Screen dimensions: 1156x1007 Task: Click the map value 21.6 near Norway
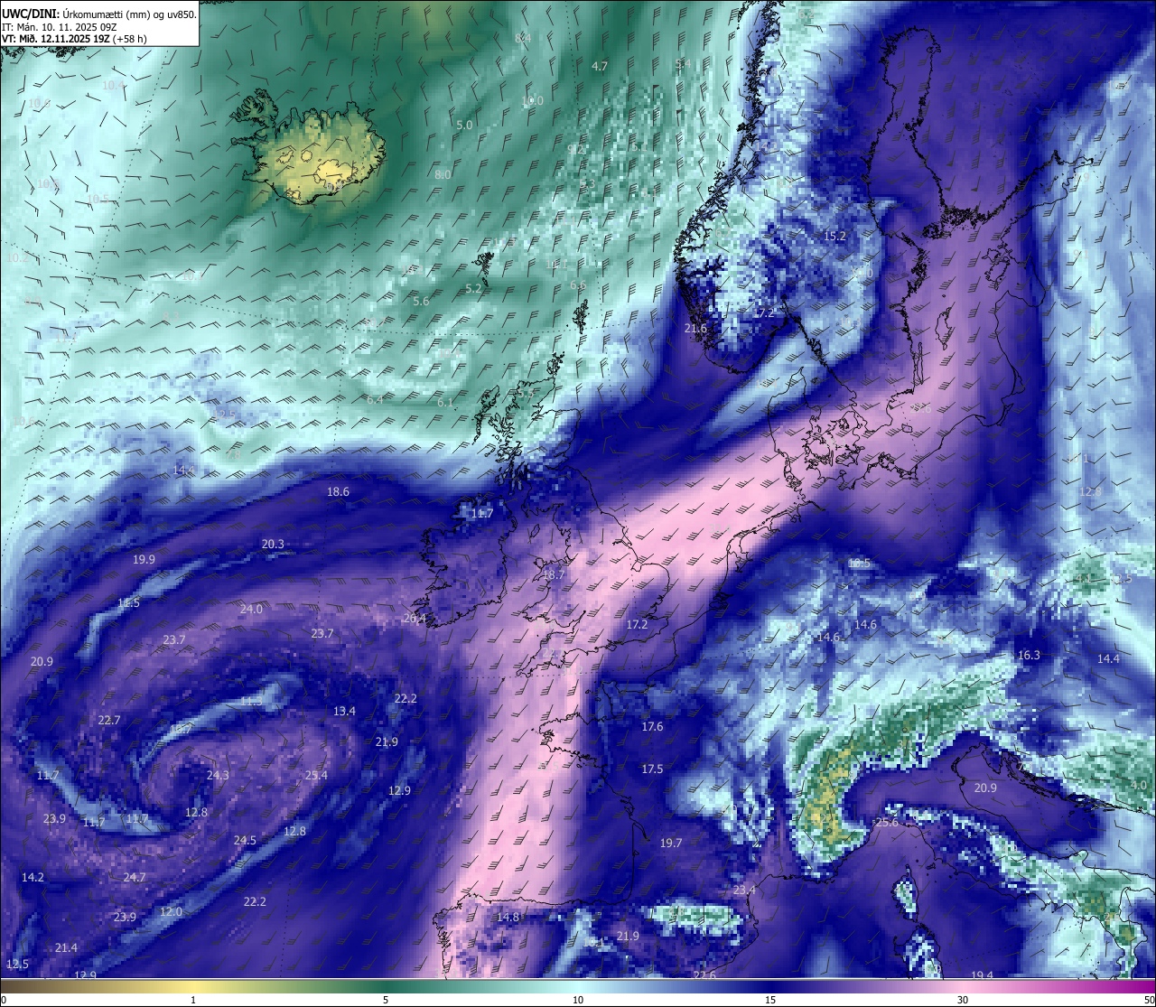(x=696, y=328)
